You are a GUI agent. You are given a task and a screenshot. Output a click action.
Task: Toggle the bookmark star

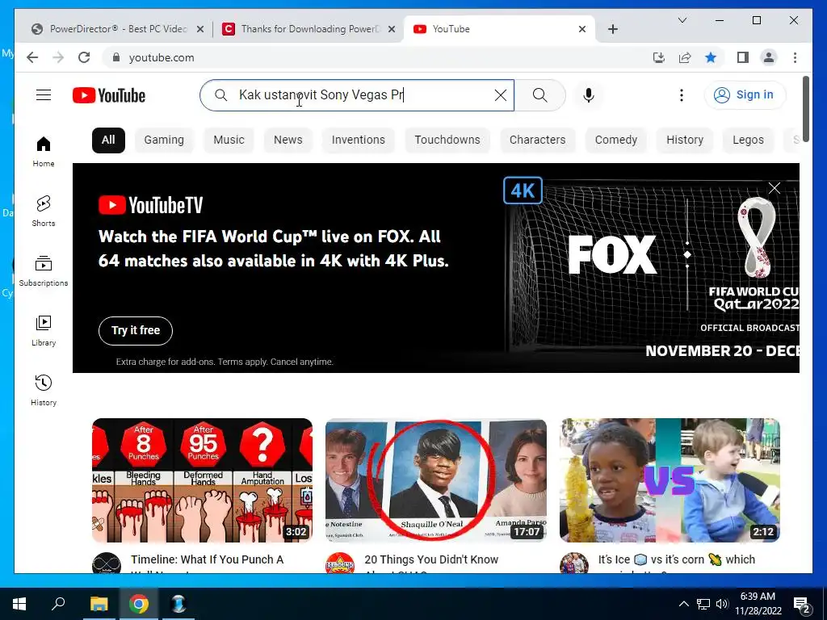(x=711, y=57)
